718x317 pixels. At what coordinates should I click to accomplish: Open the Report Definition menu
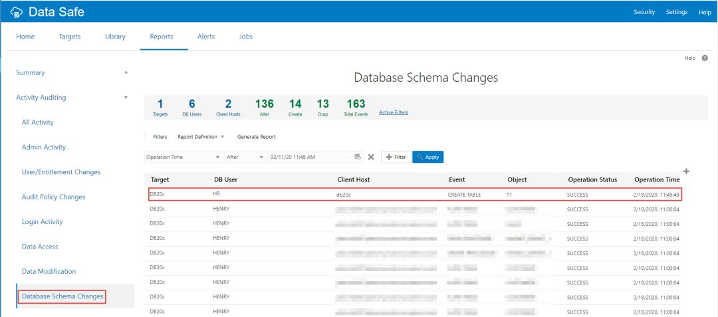point(200,137)
